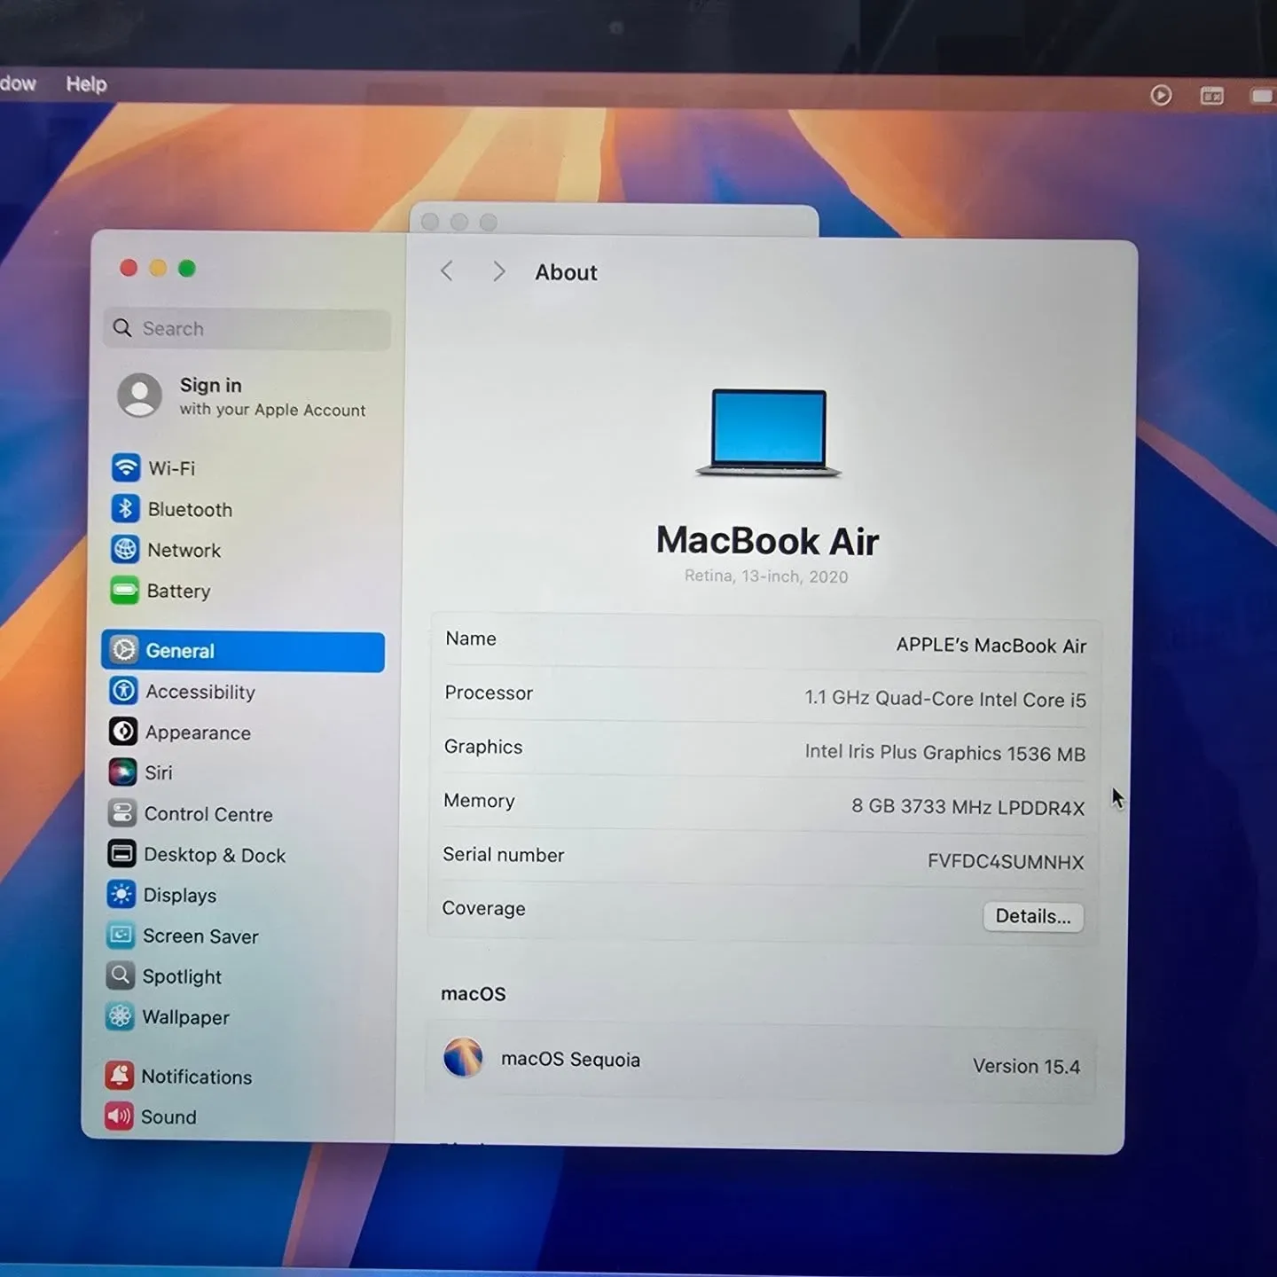Viewport: 1277px width, 1277px height.
Task: Click the Network globe icon
Action: pos(125,549)
